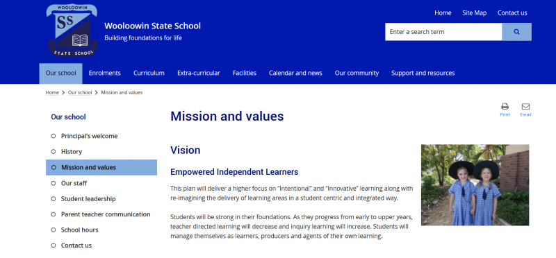Focus the Enter a search term field
The height and width of the screenshot is (258, 556).
point(443,32)
